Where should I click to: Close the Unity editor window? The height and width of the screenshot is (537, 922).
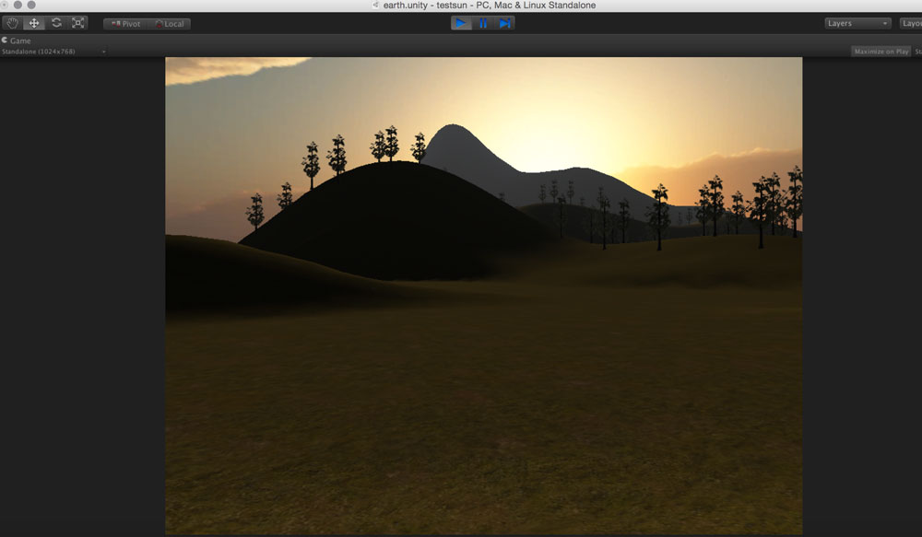pos(6,5)
